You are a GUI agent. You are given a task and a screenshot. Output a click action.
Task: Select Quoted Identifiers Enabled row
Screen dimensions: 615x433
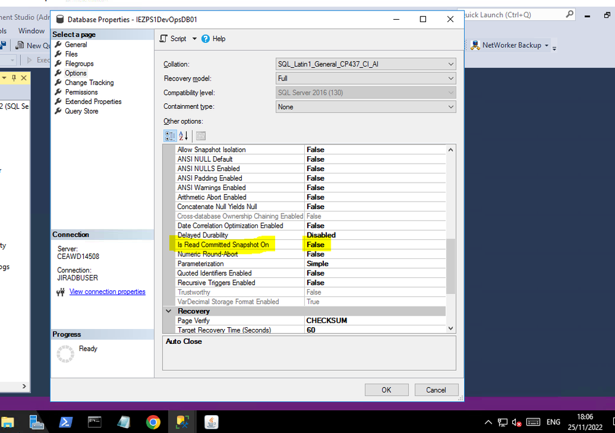[310, 273]
